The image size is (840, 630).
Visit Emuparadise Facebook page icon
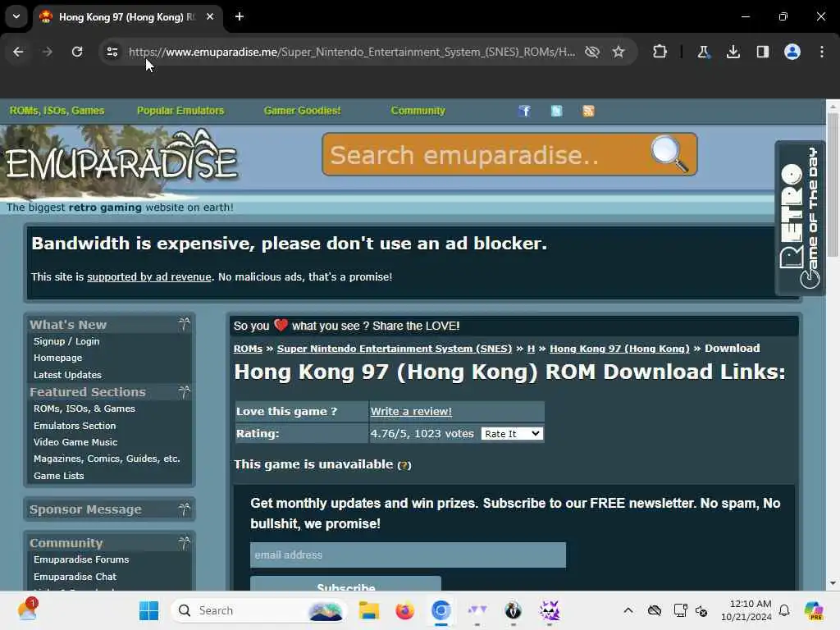[x=524, y=111]
